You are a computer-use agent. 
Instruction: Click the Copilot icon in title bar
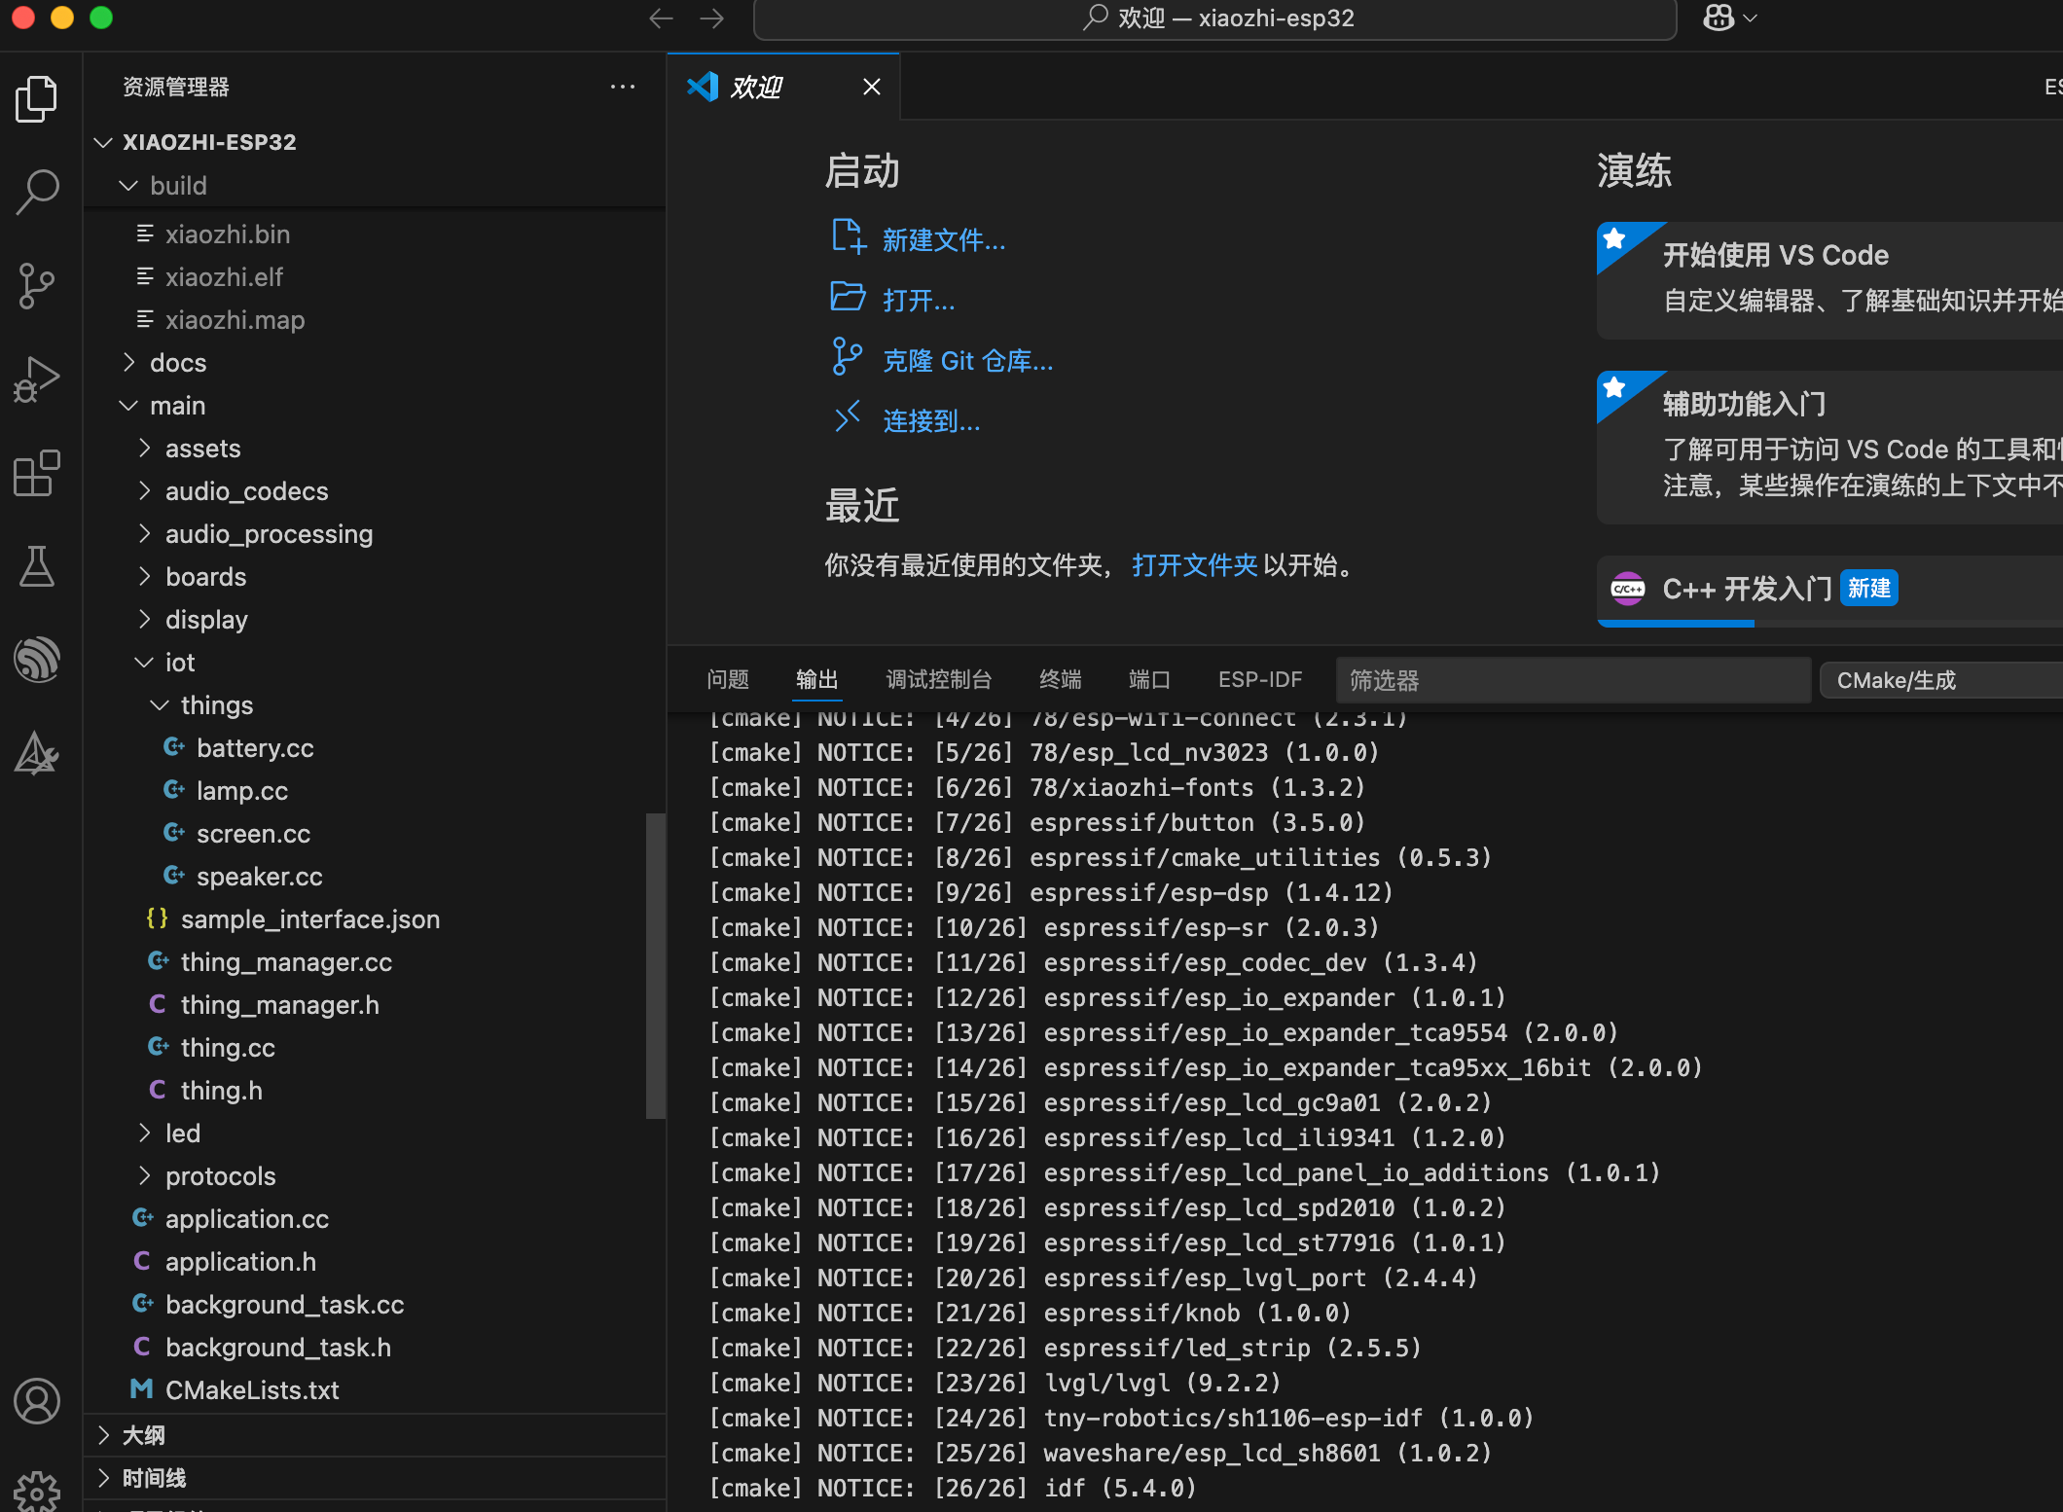click(x=1719, y=18)
